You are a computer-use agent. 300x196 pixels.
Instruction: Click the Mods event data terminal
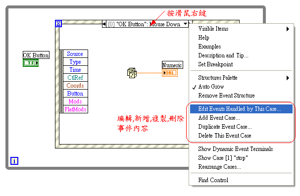pos(75,101)
